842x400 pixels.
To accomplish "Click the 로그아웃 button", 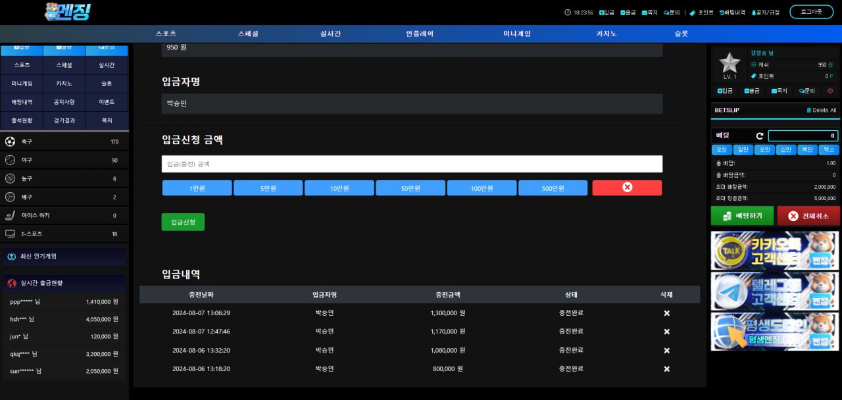I will [x=811, y=12].
